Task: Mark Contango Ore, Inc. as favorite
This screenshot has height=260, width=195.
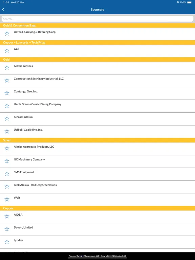Action: coord(7,93)
